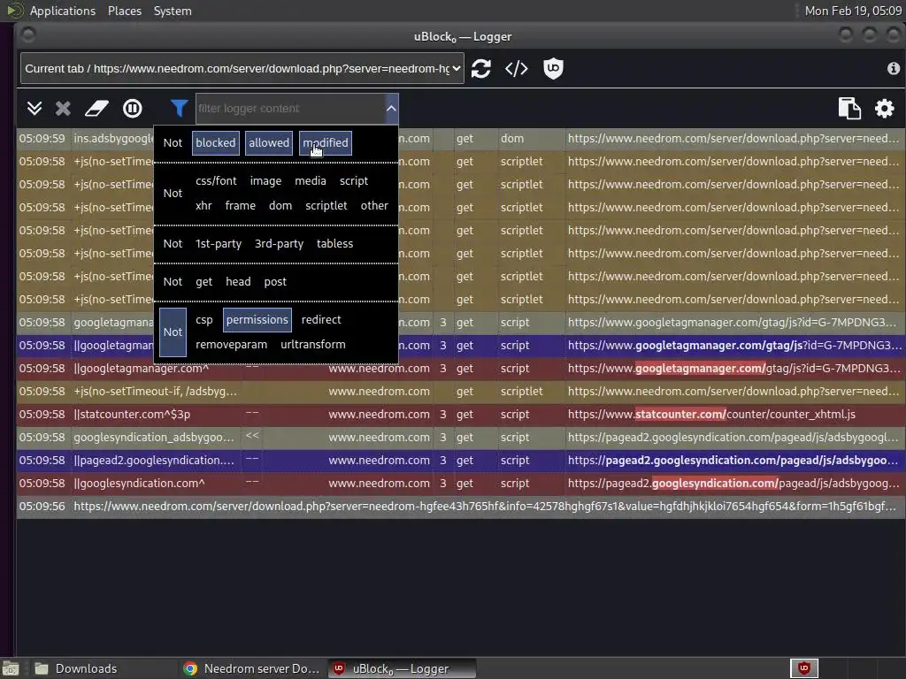
Task: Click the googlesyndication_adsbygoo... filter cell
Action: coord(157,437)
